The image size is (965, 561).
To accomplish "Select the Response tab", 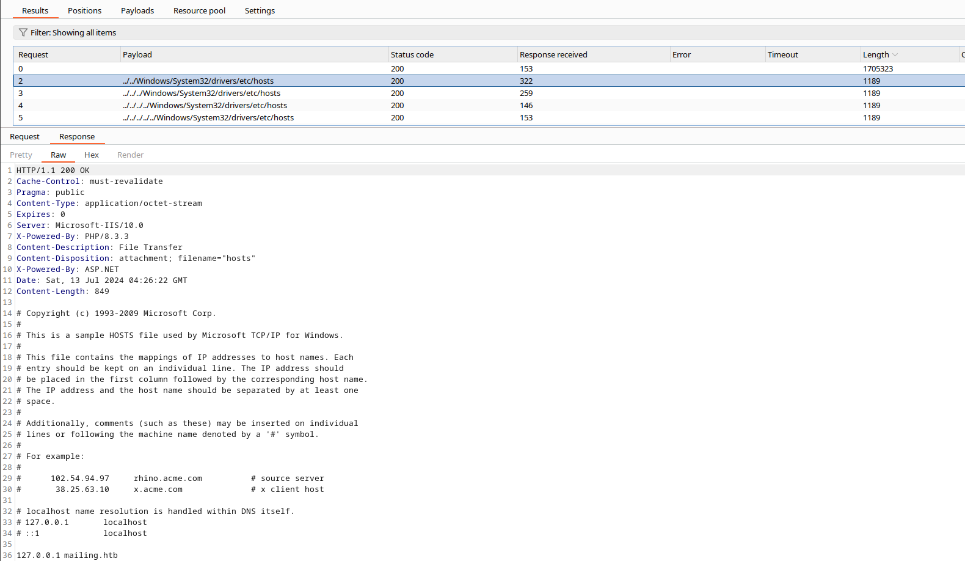I will (x=77, y=136).
